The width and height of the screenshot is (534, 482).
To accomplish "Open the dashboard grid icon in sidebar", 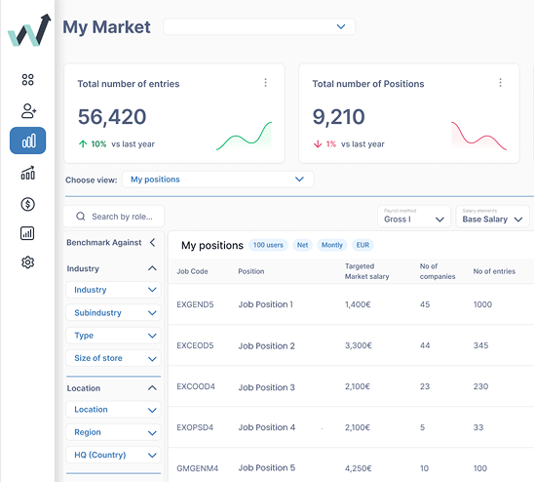I will pos(27,79).
